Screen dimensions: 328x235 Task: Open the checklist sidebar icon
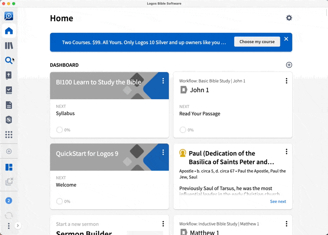click(x=9, y=90)
